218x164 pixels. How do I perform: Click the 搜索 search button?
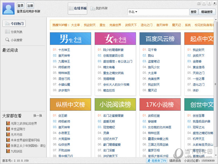194,12
